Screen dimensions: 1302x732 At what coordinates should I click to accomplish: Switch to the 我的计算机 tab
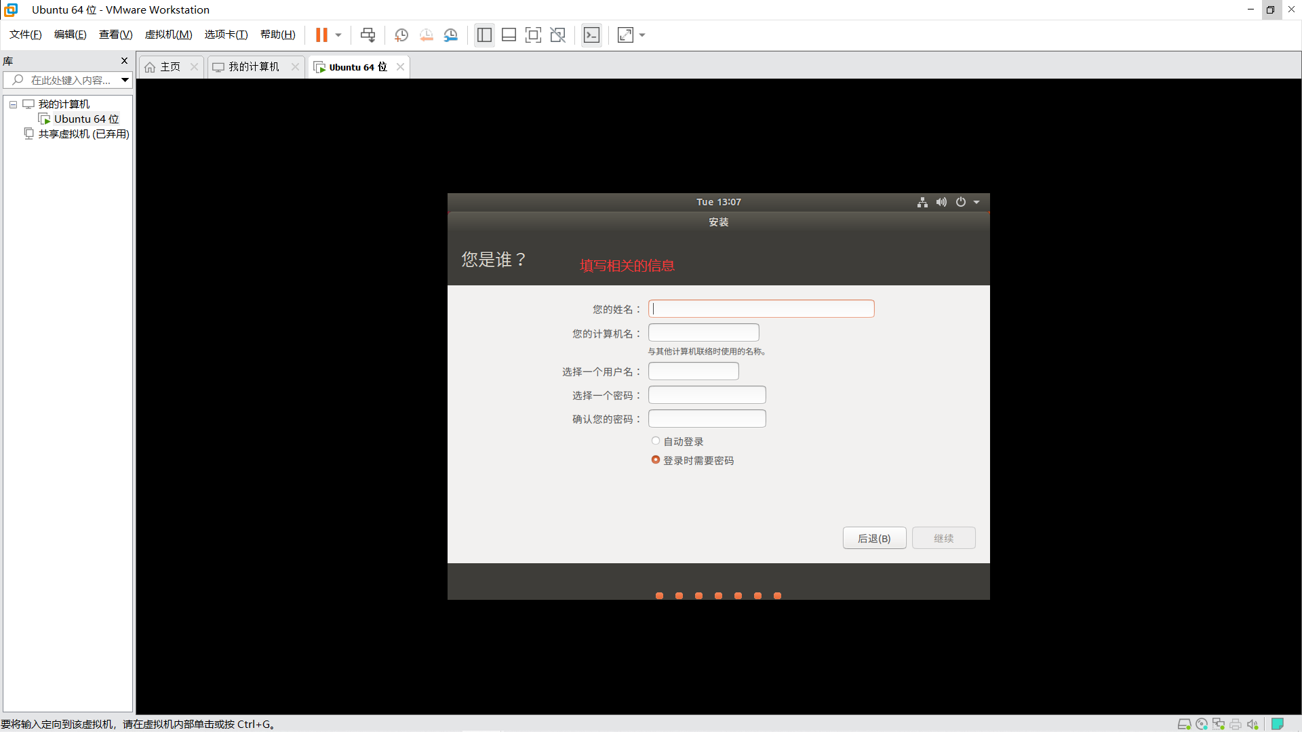point(254,66)
